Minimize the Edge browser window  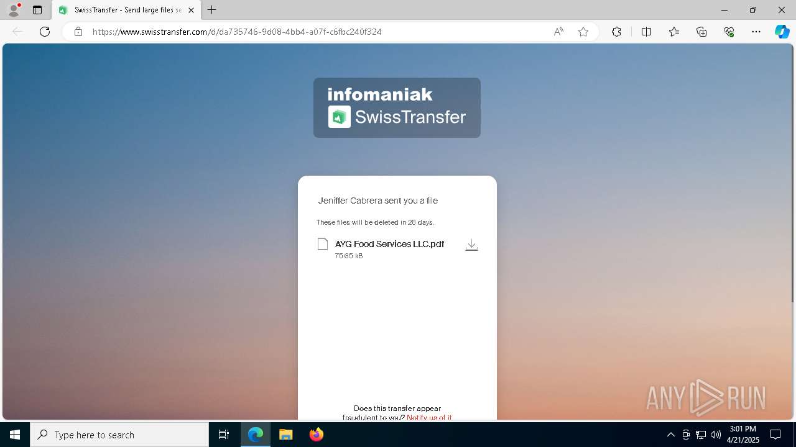tap(724, 10)
